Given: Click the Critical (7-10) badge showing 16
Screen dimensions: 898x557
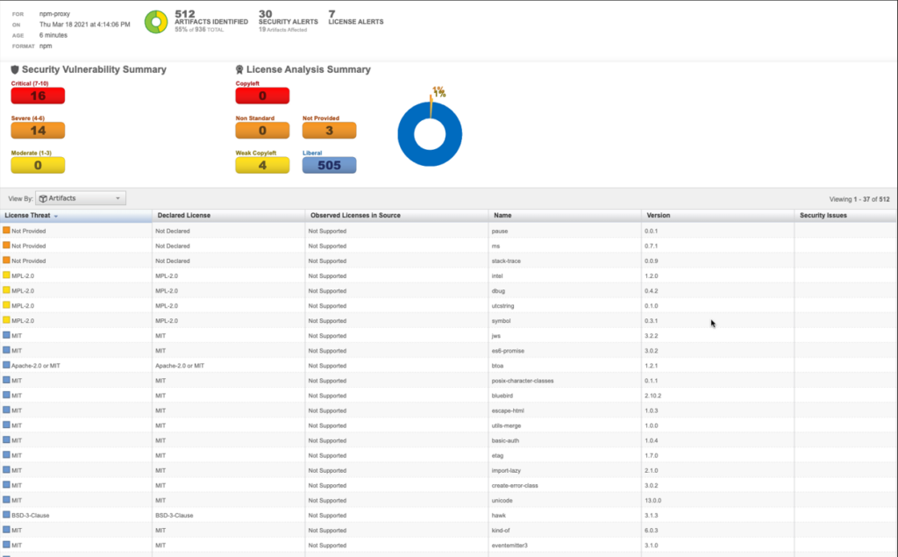Looking at the screenshot, I should click(37, 96).
